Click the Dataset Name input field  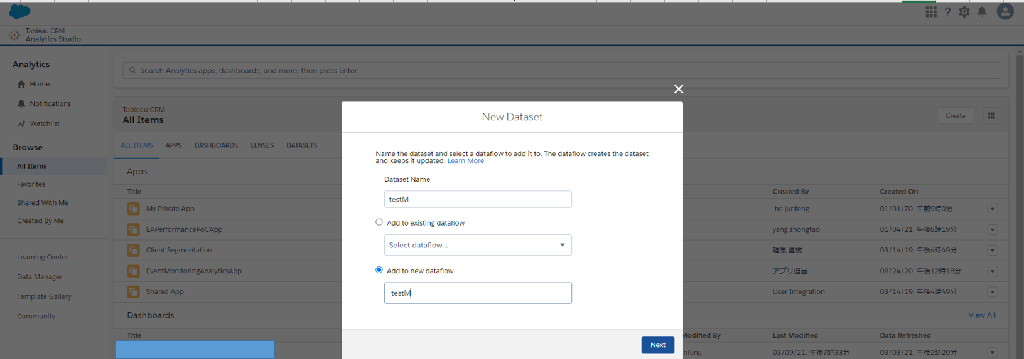tap(478, 199)
